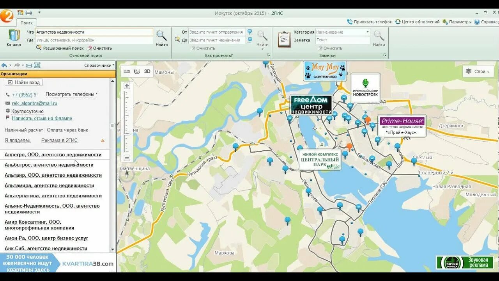The width and height of the screenshot is (499, 281).
Task: Click the orange advertising warning triangle icon
Action: pyautogui.click(x=103, y=140)
